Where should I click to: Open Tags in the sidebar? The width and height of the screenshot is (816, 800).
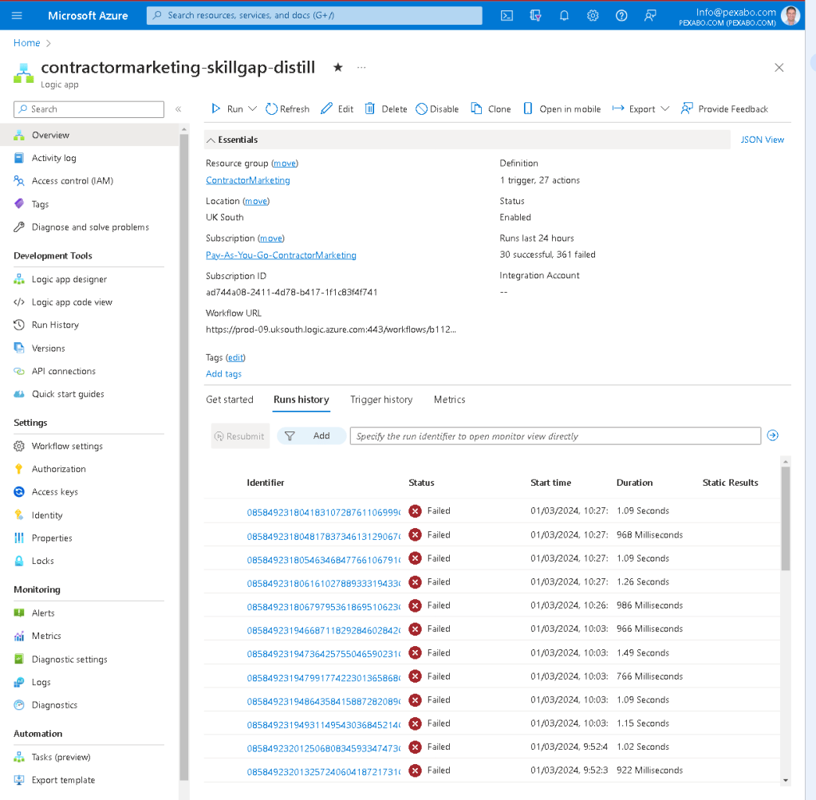(x=40, y=204)
